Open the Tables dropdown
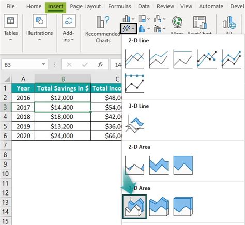The height and width of the screenshot is (225, 245). coord(11,27)
